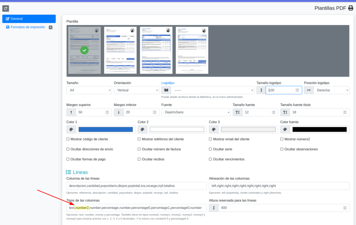
Task: Select the second template thumbnail
Action: [x=120, y=50]
